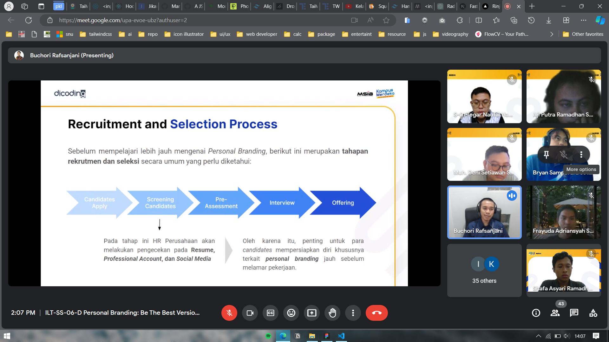Image resolution: width=609 pixels, height=342 pixels.
Task: Expand the bookmarks bar overflow chevron
Action: click(x=552, y=34)
